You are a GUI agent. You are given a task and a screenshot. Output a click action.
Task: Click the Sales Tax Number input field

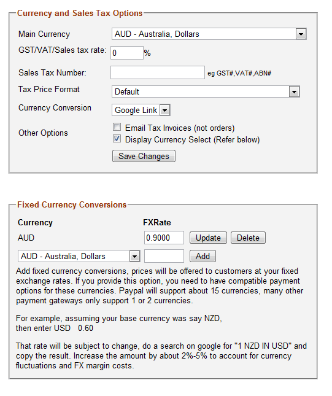(158, 72)
